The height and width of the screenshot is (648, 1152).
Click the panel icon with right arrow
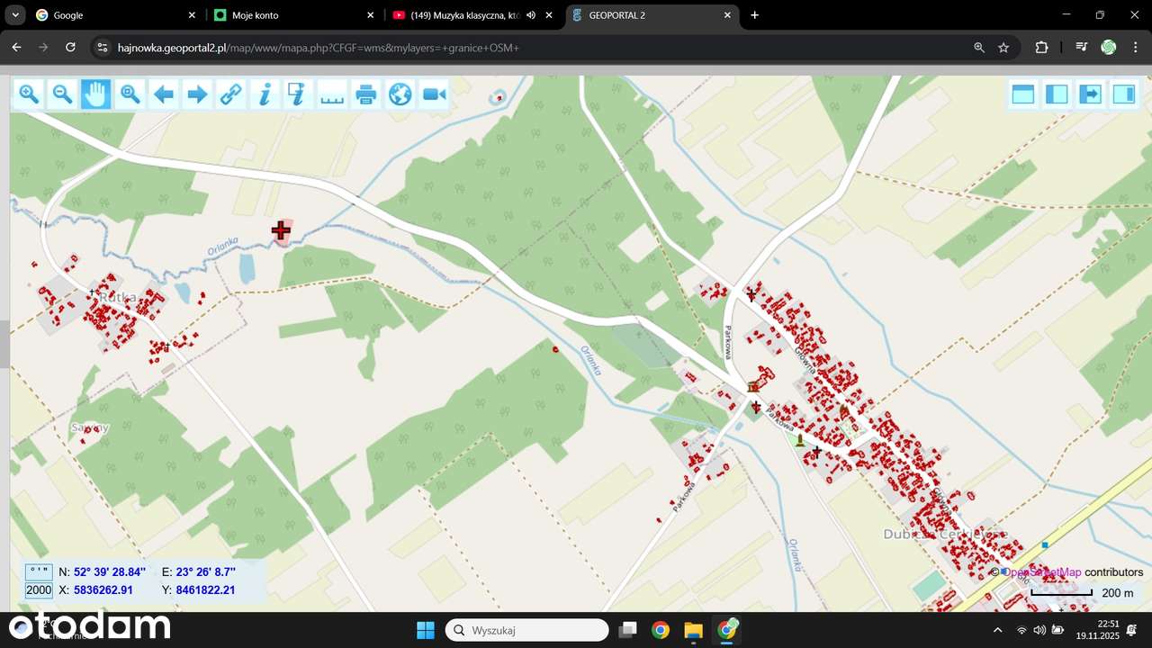click(1091, 94)
